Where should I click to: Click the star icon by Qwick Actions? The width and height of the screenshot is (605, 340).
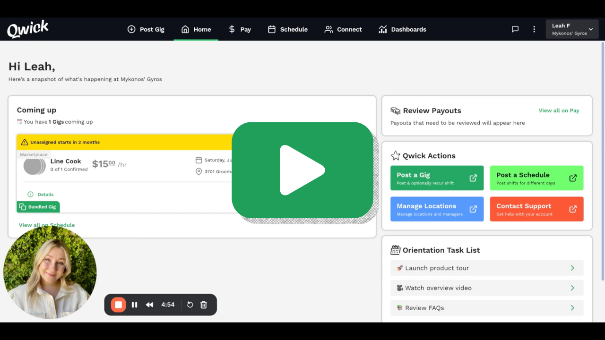[396, 155]
